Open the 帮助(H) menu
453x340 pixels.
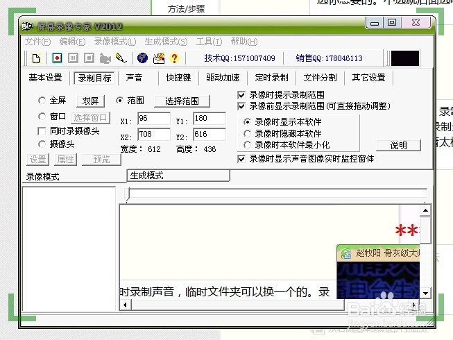click(x=243, y=42)
